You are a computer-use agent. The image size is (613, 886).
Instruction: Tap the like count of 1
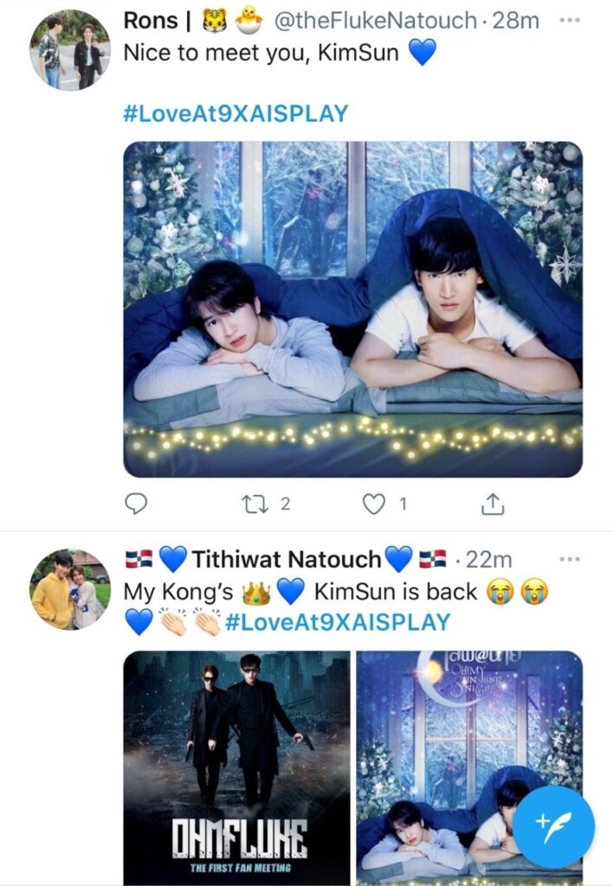(402, 504)
